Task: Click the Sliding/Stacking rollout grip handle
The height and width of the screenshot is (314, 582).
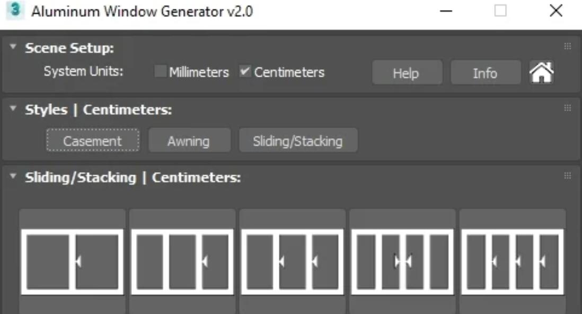Action: 567,176
